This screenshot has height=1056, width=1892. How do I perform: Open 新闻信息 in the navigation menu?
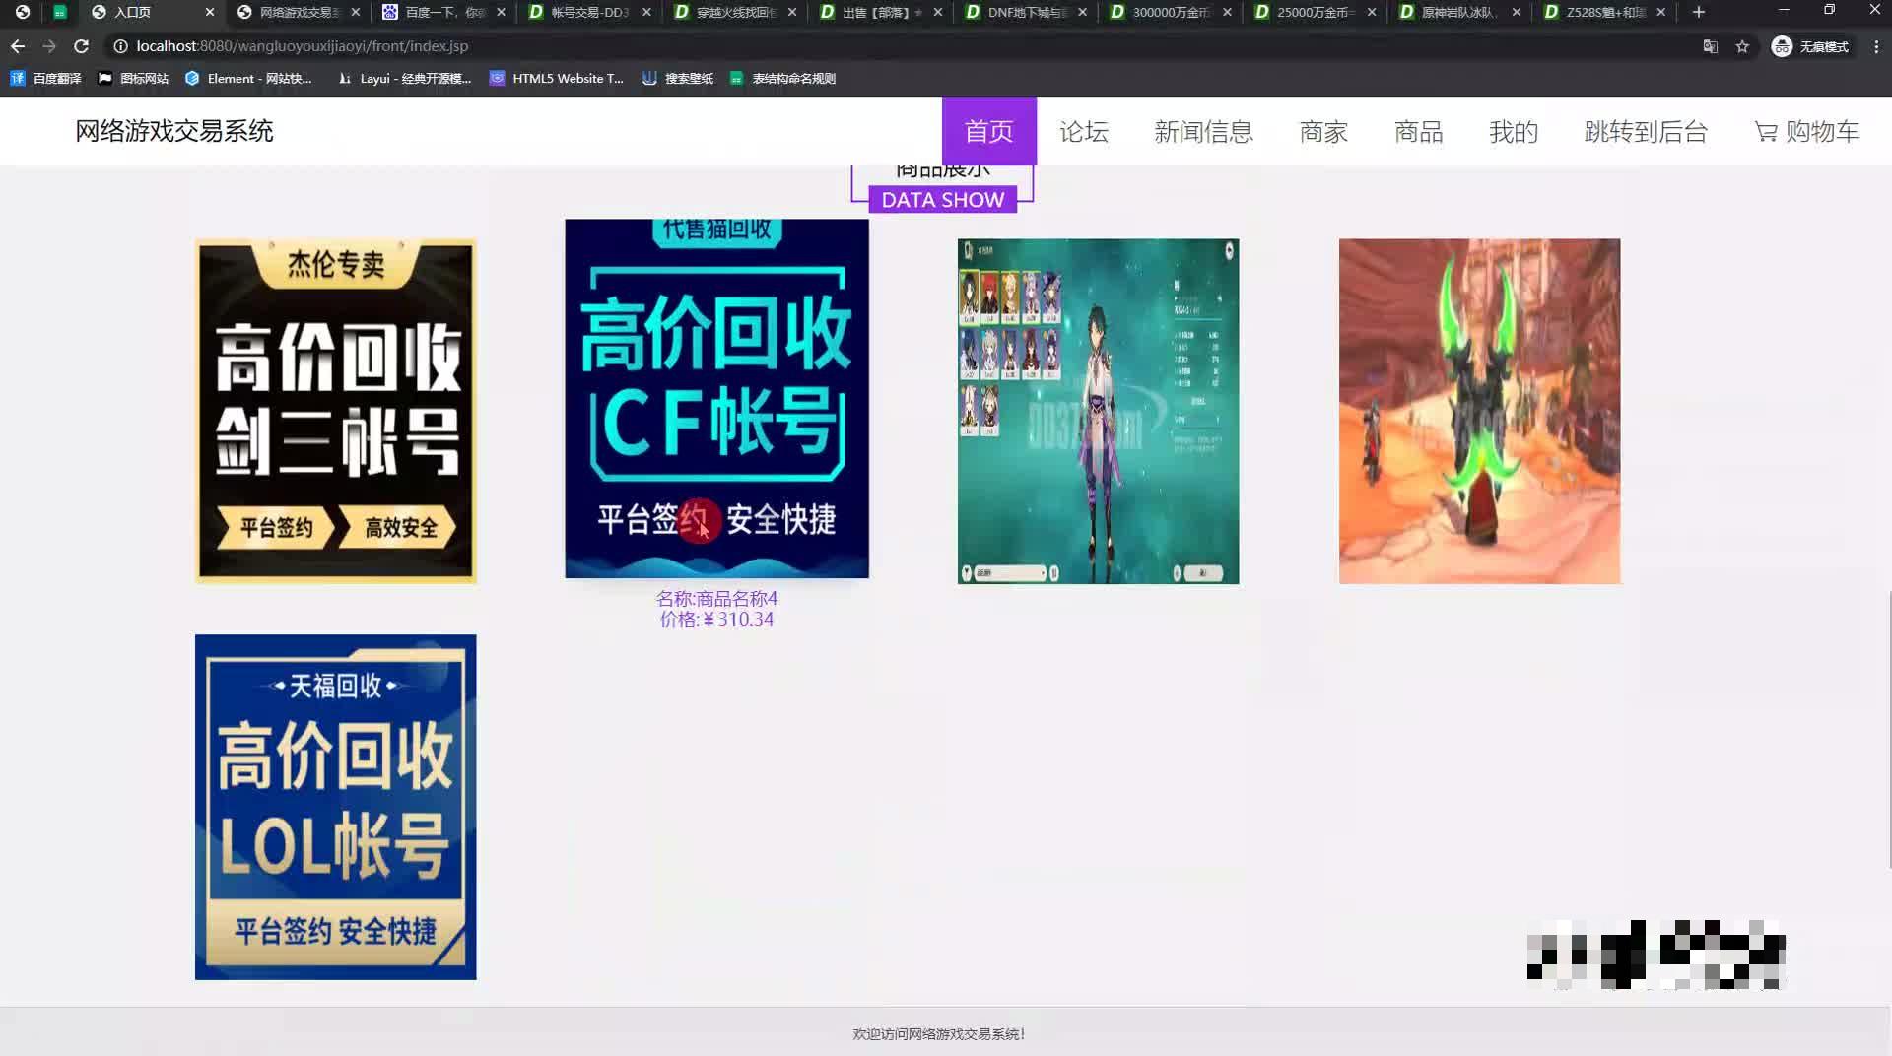1203,131
